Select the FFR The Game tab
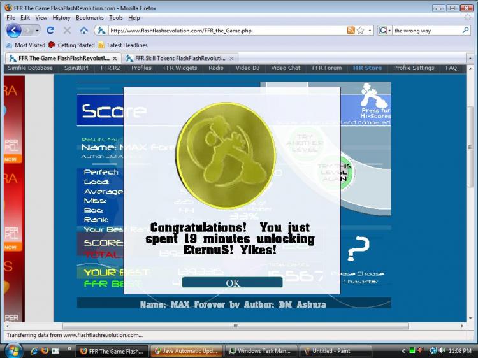This screenshot has height=358, width=478. [x=63, y=58]
